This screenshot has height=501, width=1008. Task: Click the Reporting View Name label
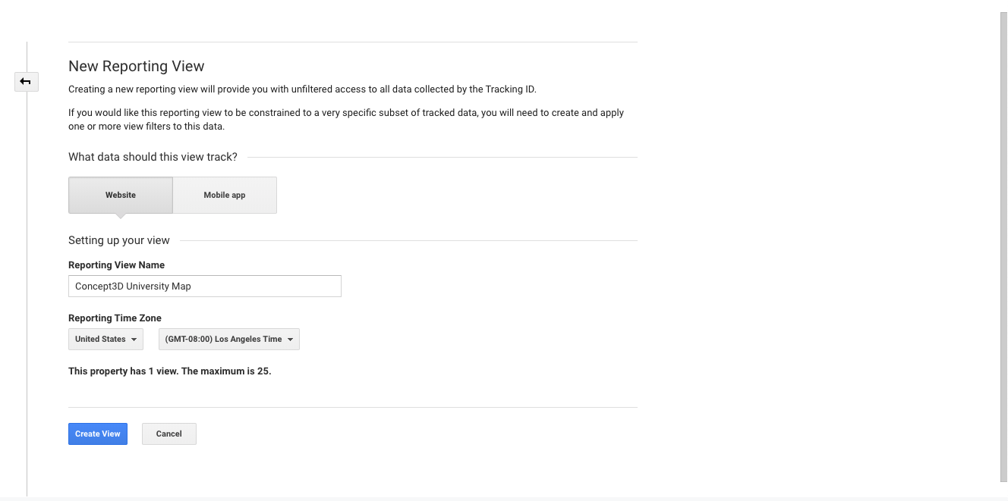point(116,265)
